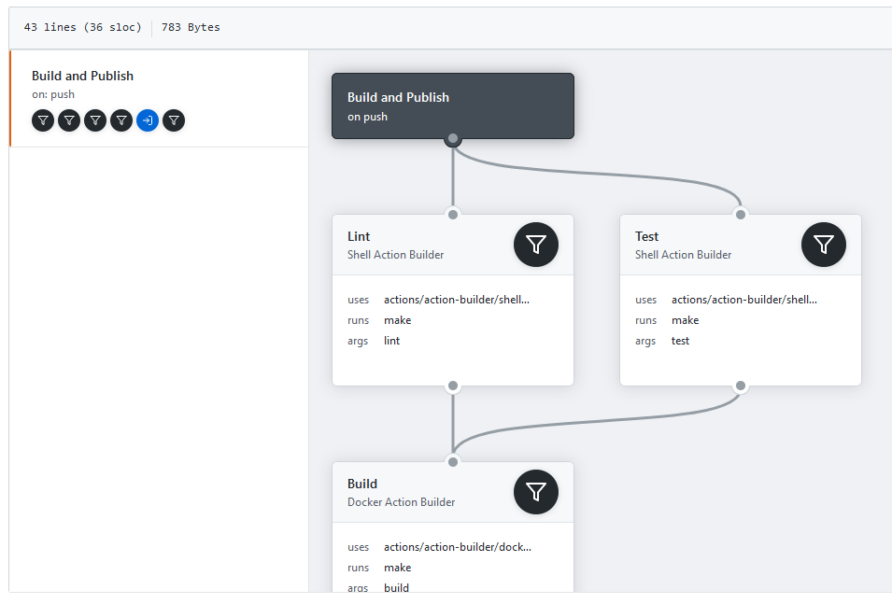892x604 pixels.
Task: Click the connector dot below Lint card
Action: point(453,386)
